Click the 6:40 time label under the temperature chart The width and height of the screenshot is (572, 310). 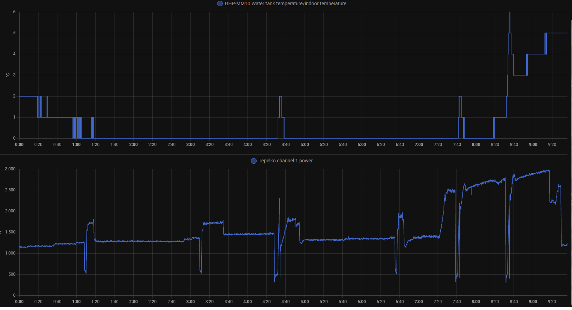[x=400, y=145]
